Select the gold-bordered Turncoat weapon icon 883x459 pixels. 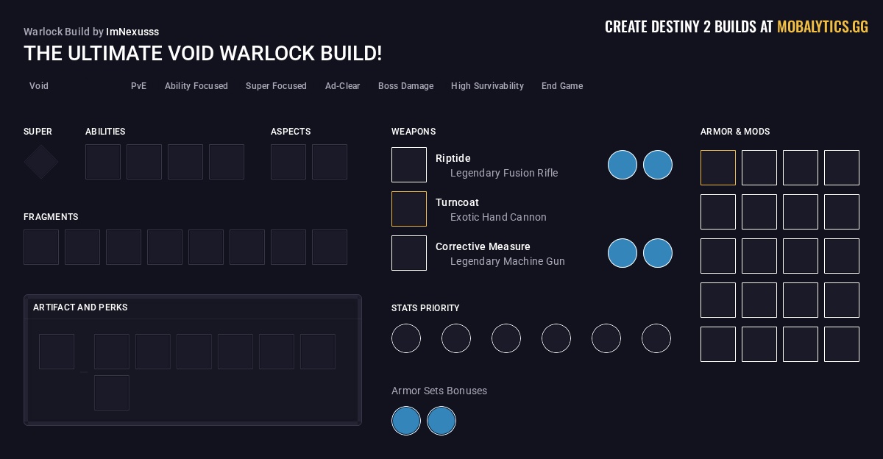click(x=409, y=209)
